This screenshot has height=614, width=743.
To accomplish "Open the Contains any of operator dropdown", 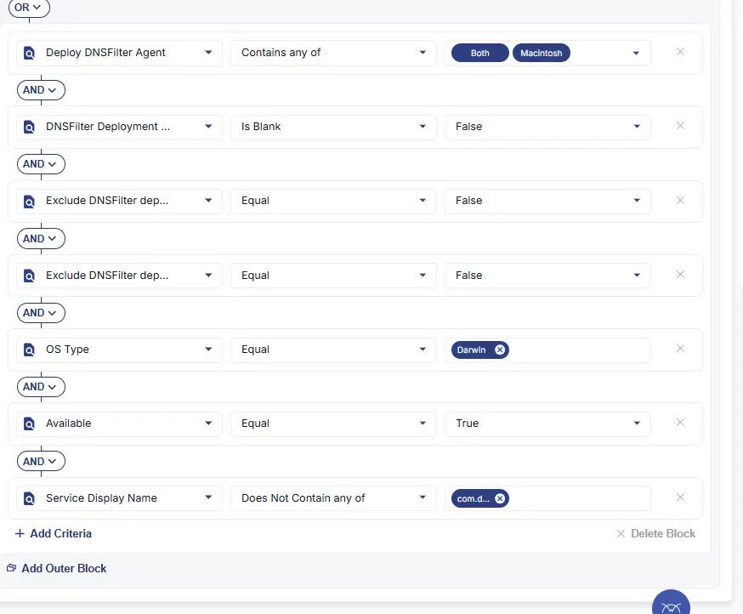I will click(333, 53).
